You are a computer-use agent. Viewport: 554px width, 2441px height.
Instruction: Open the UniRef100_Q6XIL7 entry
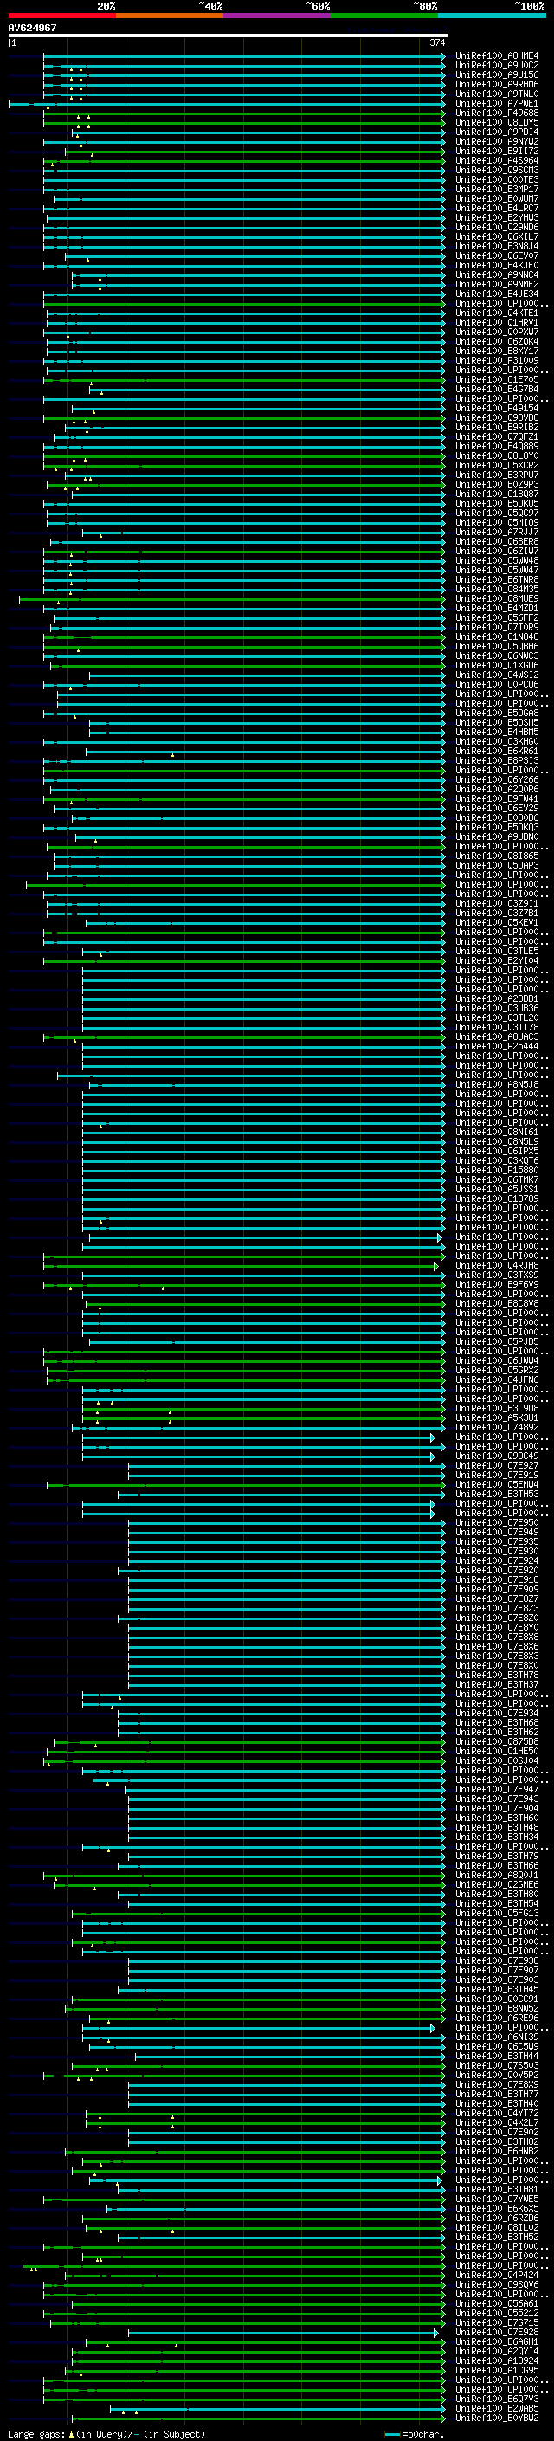click(497, 237)
